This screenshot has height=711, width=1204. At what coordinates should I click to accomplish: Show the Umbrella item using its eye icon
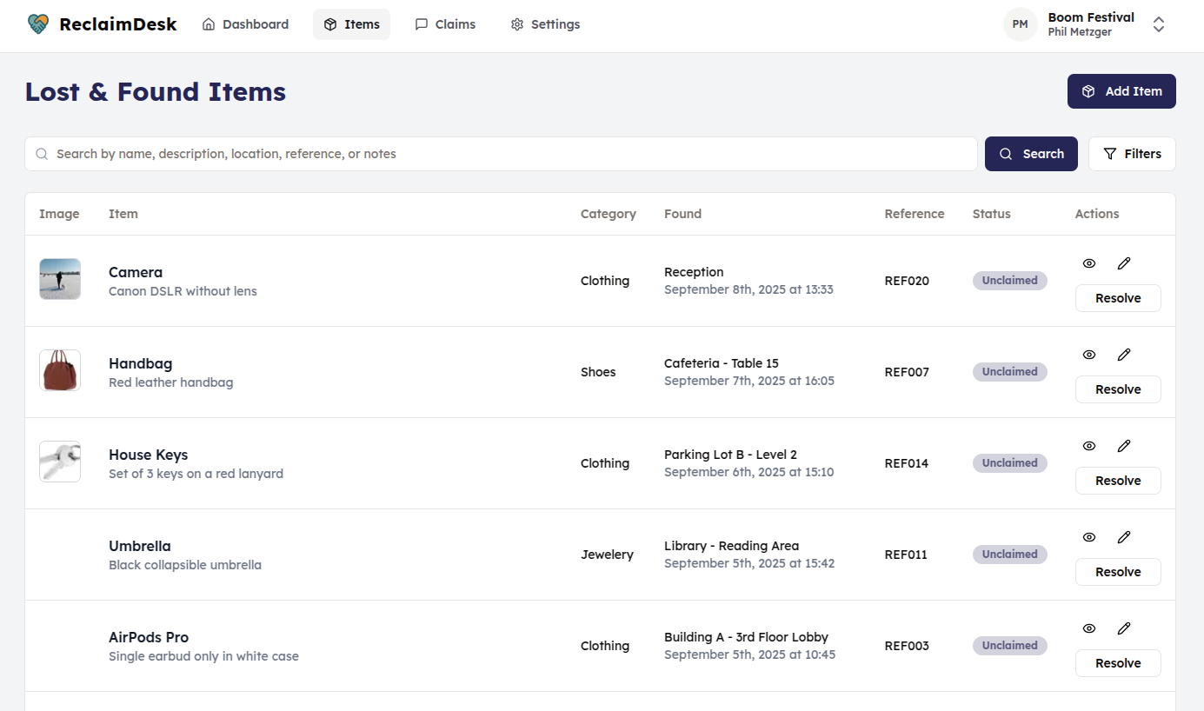point(1088,537)
